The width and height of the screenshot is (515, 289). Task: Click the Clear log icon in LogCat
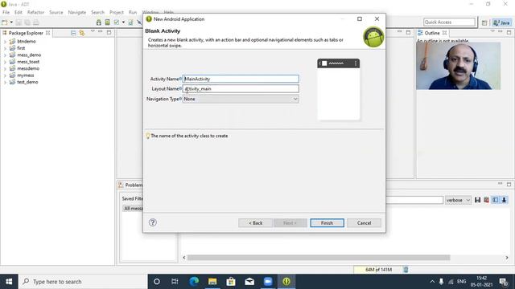point(486,200)
